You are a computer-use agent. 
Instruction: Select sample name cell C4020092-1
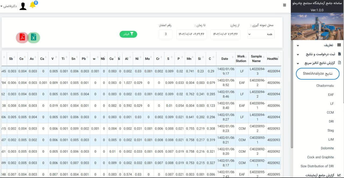pos(257,163)
